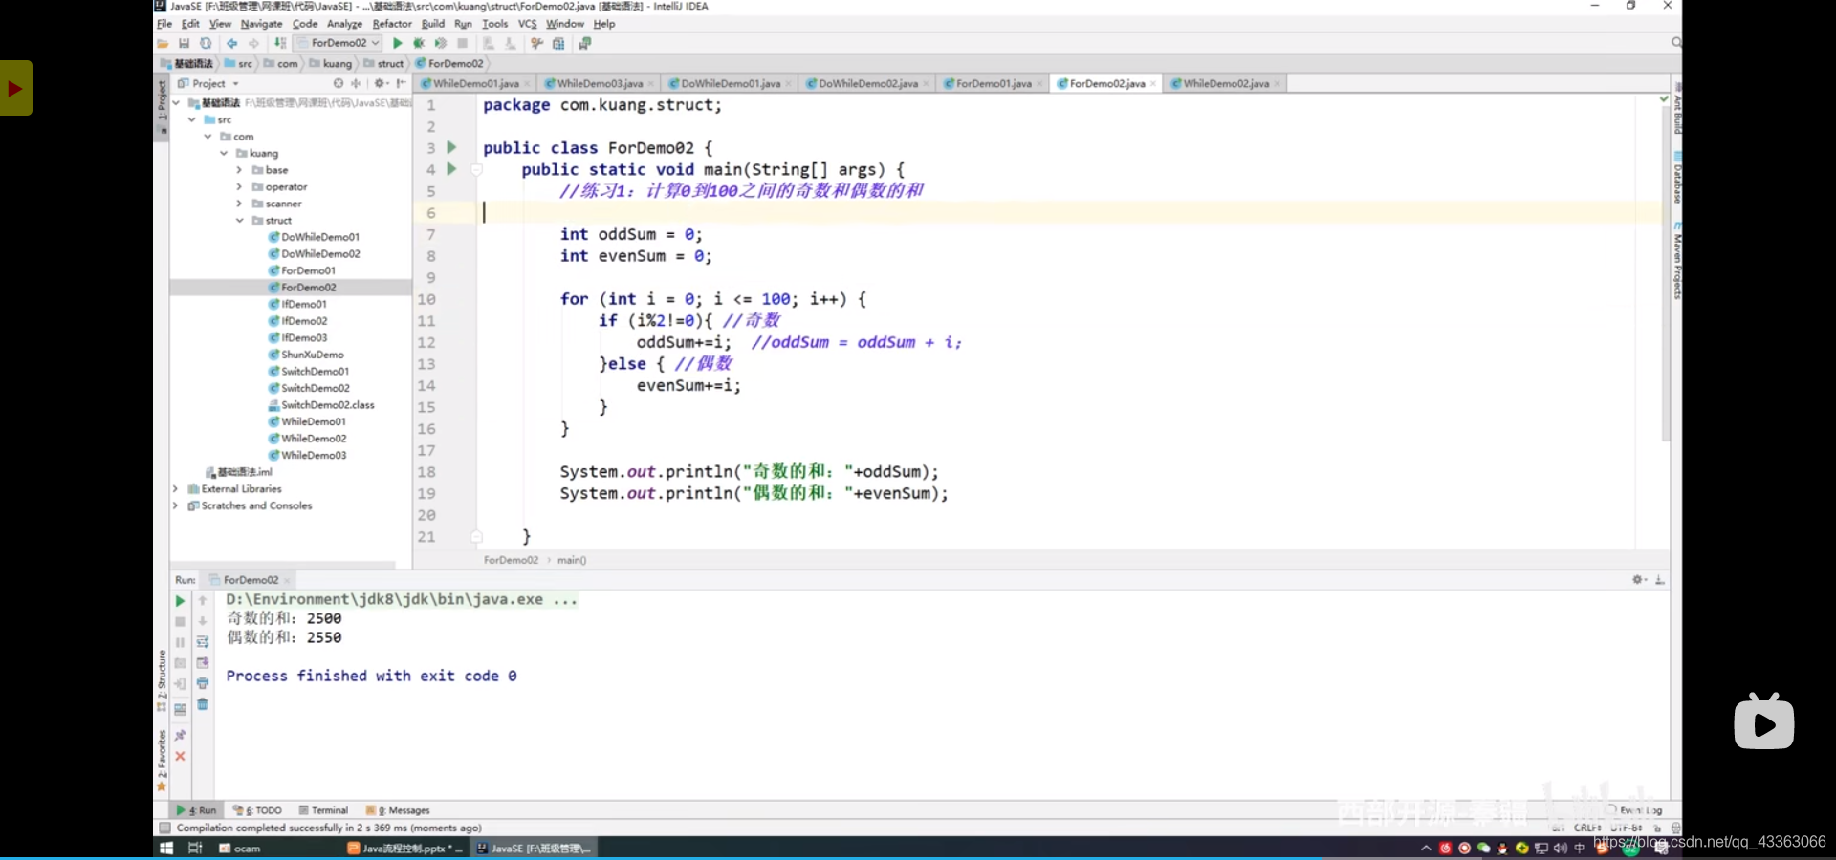This screenshot has height=860, width=1836.
Task: Toggle tool window bars via status bar corner icon
Action: tap(164, 828)
